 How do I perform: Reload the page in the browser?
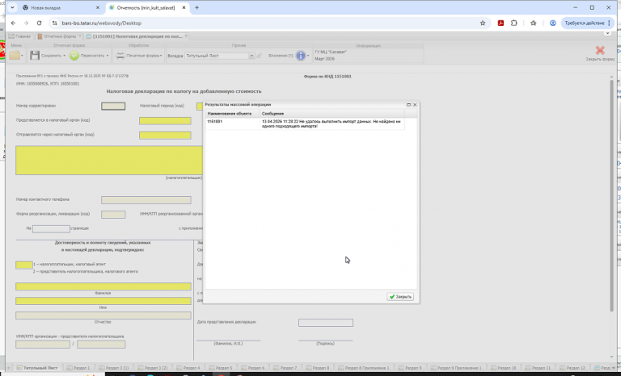(x=39, y=23)
